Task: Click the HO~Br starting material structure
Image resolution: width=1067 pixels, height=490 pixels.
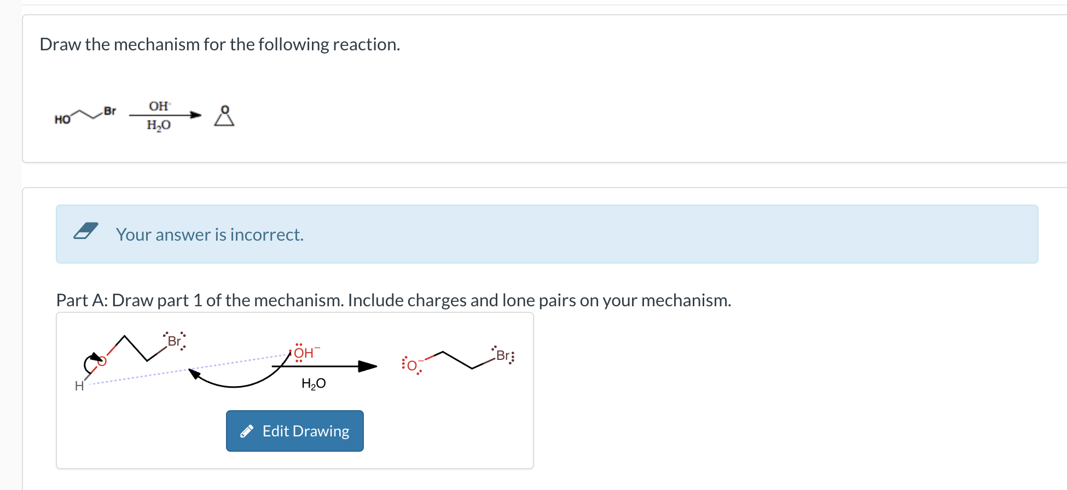Action: [86, 114]
